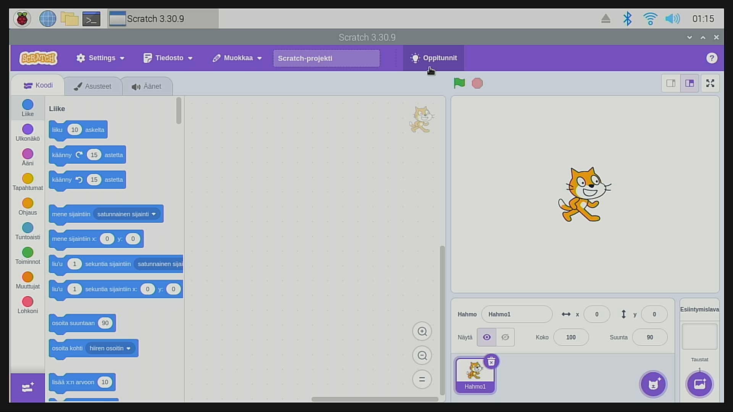Choose a new sprite with the cat button
The height and width of the screenshot is (412, 733).
[653, 384]
